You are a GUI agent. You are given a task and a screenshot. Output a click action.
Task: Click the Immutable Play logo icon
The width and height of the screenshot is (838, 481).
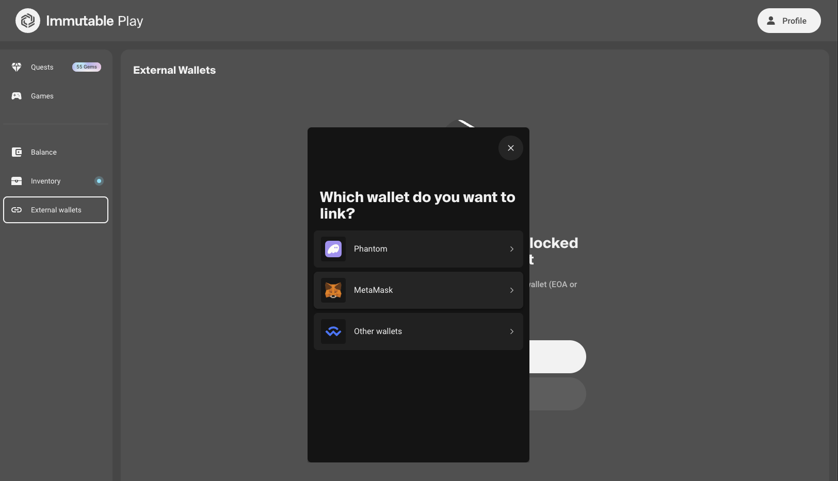point(28,21)
